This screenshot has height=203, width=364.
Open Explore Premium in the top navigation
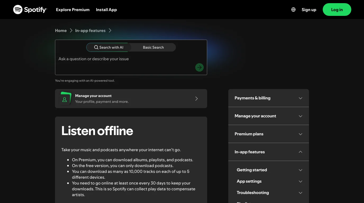[x=73, y=10]
